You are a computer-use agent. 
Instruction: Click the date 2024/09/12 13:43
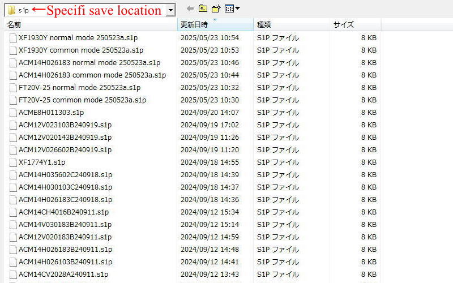pos(210,275)
